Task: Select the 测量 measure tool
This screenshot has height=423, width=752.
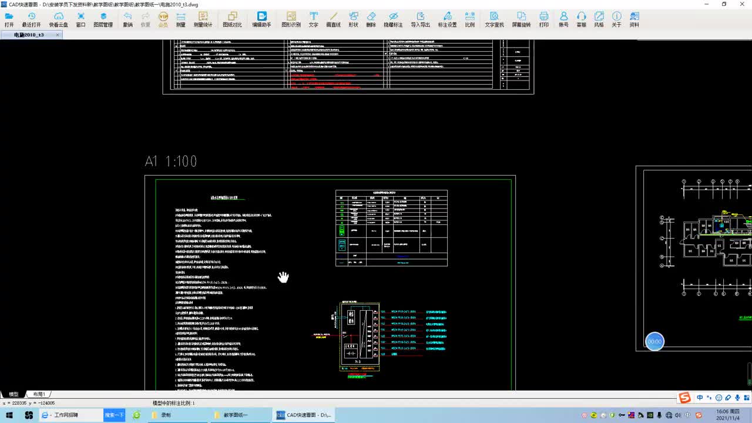Action: 180,19
